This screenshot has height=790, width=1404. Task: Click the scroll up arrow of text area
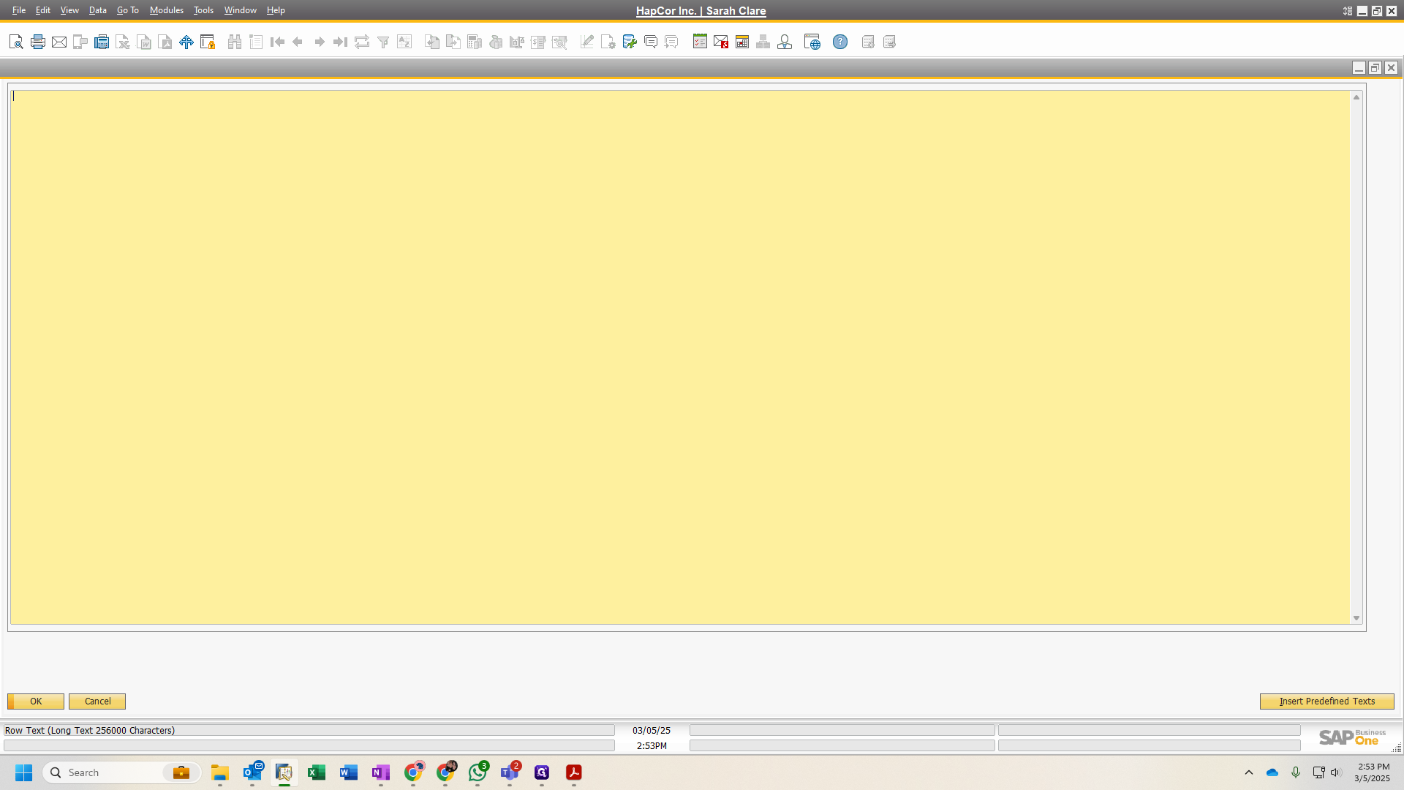[x=1356, y=97]
